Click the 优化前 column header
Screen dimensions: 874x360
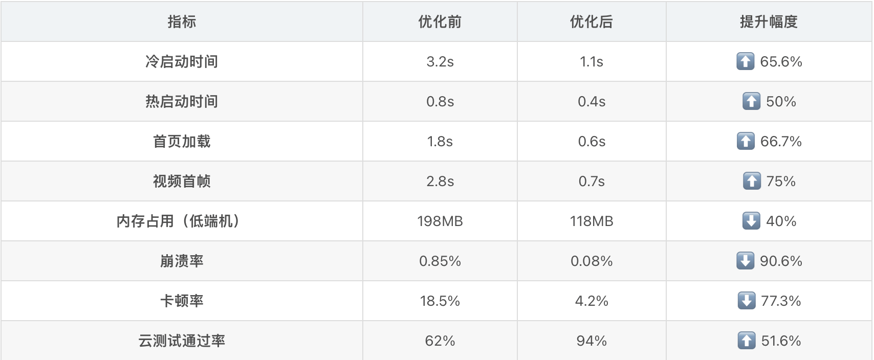click(440, 21)
